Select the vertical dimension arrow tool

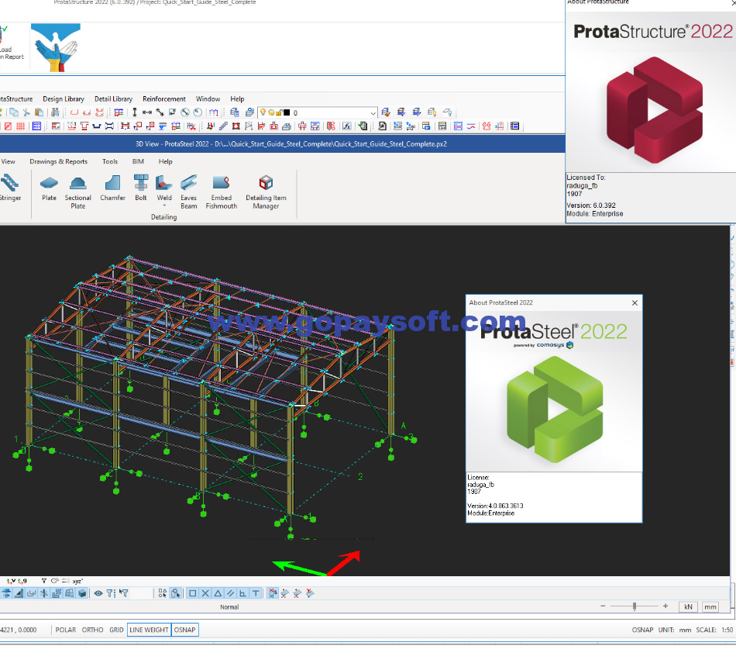pyautogui.click(x=134, y=112)
